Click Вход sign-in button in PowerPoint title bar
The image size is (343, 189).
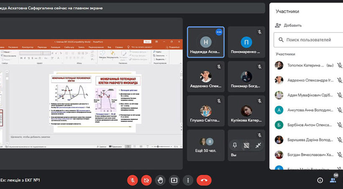(x=147, y=42)
